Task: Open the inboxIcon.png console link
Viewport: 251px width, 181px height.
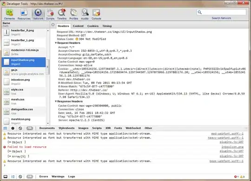Action: point(232,147)
